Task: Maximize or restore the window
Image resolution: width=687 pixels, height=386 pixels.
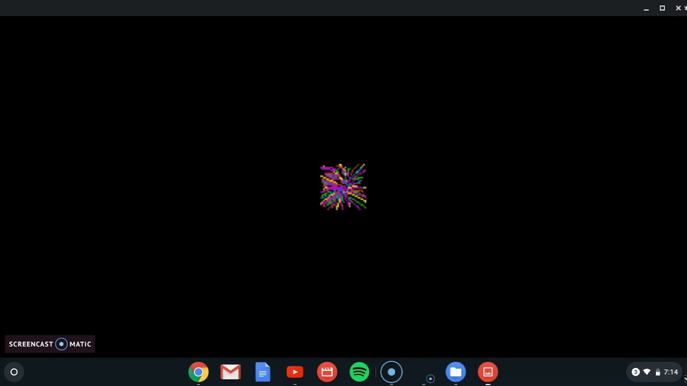Action: click(x=662, y=8)
